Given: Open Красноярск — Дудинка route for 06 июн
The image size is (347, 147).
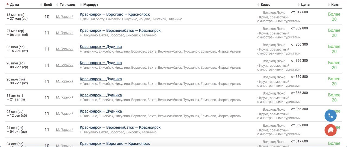Looking at the screenshot, I should tap(101, 47).
